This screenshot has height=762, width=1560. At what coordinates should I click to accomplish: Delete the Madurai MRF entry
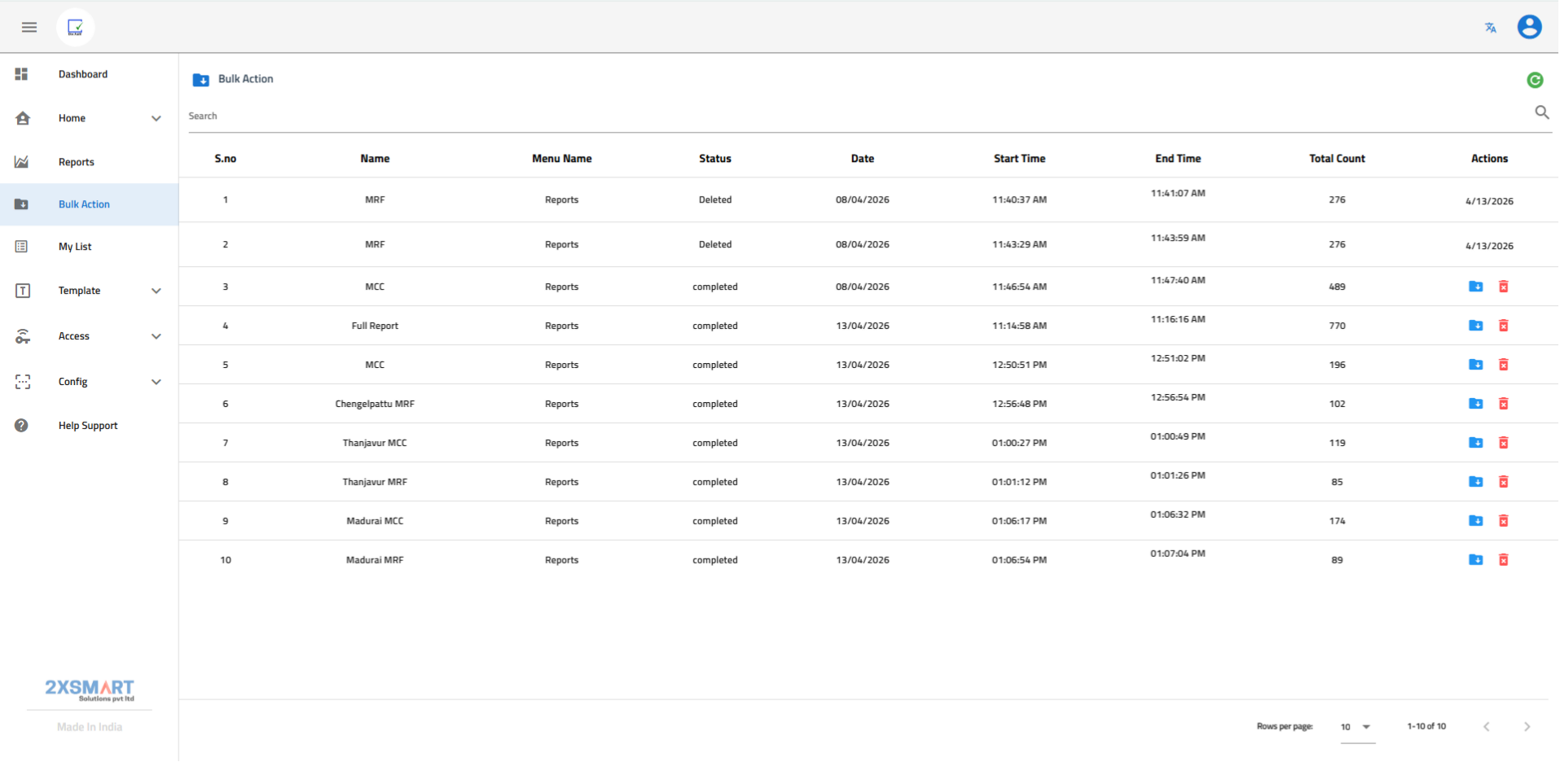click(1504, 560)
